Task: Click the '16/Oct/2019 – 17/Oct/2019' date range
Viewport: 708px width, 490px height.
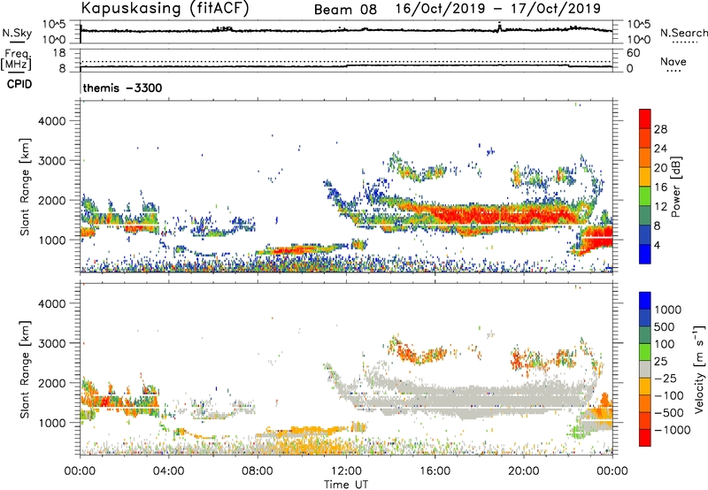Action: 498,9
